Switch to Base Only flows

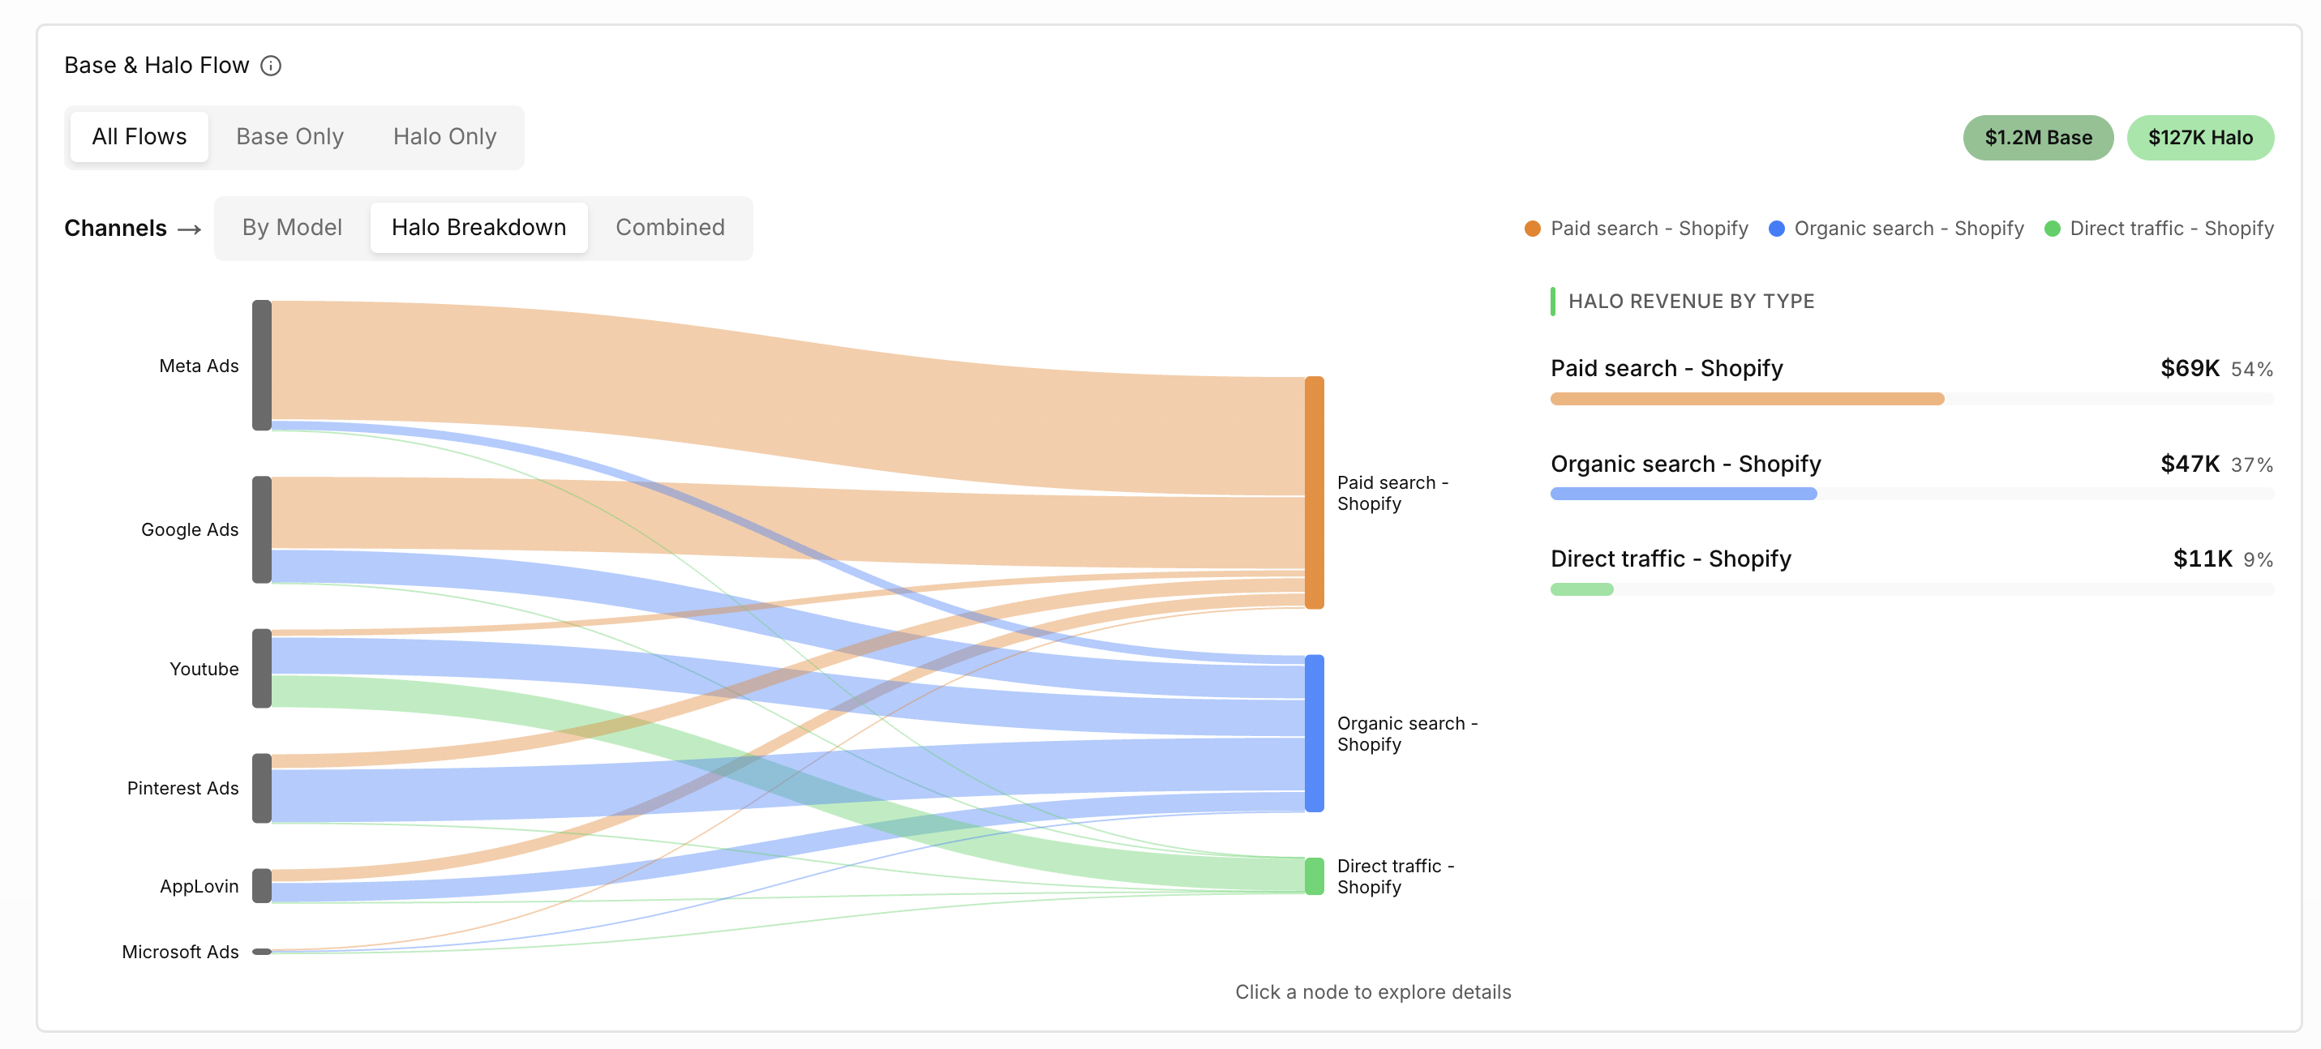290,137
